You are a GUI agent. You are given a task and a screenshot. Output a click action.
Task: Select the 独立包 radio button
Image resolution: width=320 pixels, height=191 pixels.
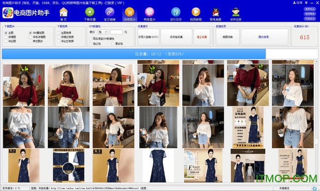tap(91, 44)
